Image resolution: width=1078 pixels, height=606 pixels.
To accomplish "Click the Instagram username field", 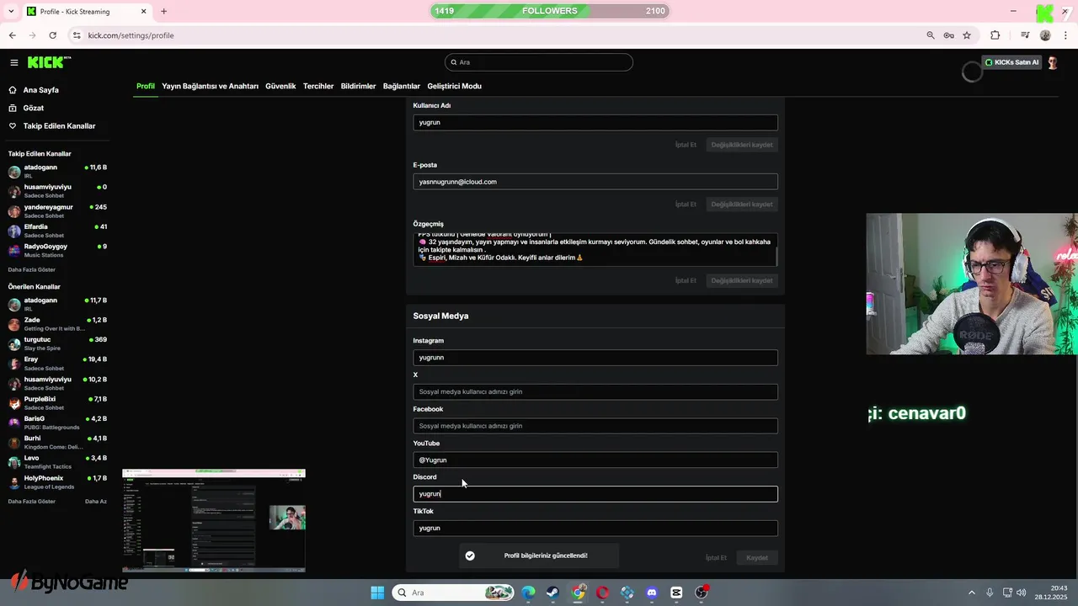I will [595, 358].
